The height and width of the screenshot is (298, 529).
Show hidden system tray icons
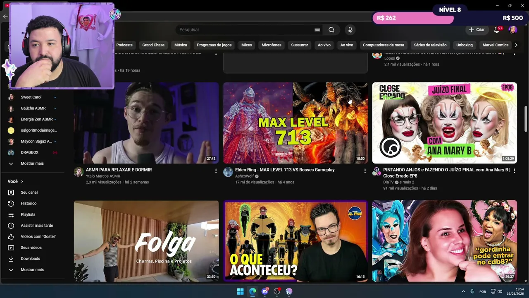click(x=463, y=291)
